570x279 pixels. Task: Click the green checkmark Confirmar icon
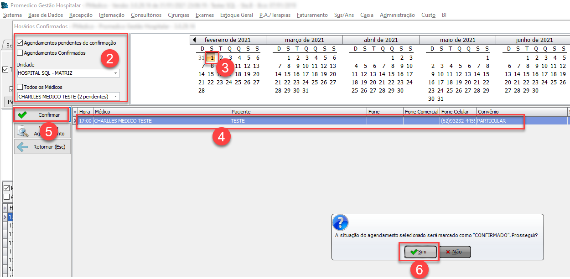22,115
